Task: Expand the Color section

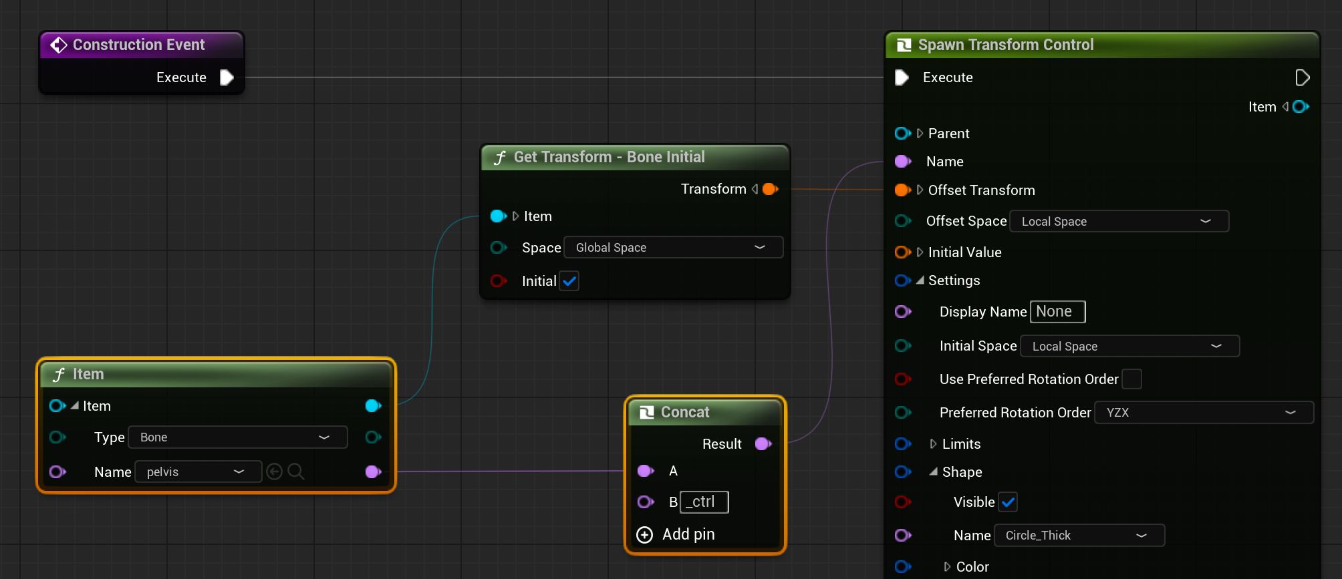Action: [x=947, y=567]
